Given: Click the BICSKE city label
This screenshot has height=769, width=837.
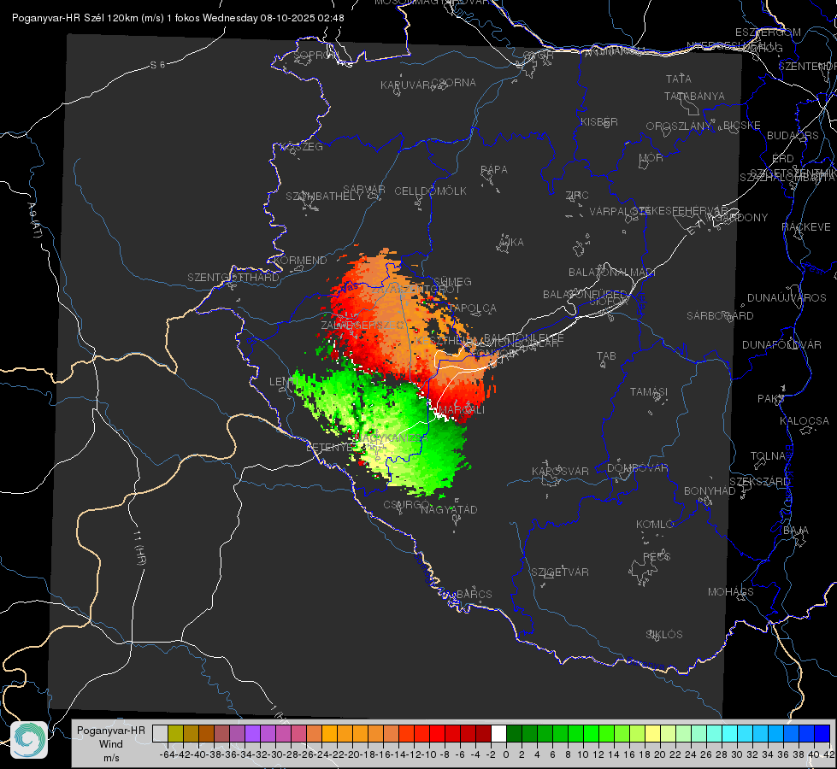Looking at the screenshot, I should pos(742,126).
